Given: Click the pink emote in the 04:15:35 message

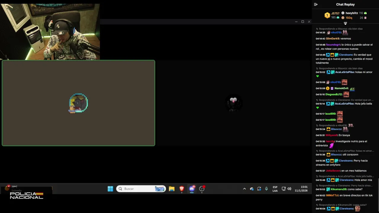Looking at the screenshot, I should point(332,146).
